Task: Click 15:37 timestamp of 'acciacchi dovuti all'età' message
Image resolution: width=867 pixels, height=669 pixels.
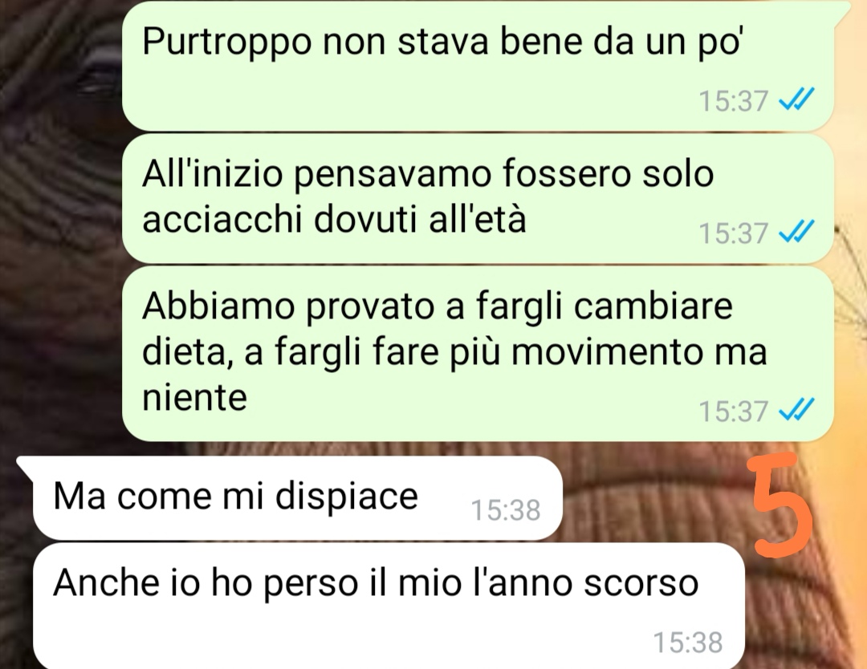Action: coord(733,233)
